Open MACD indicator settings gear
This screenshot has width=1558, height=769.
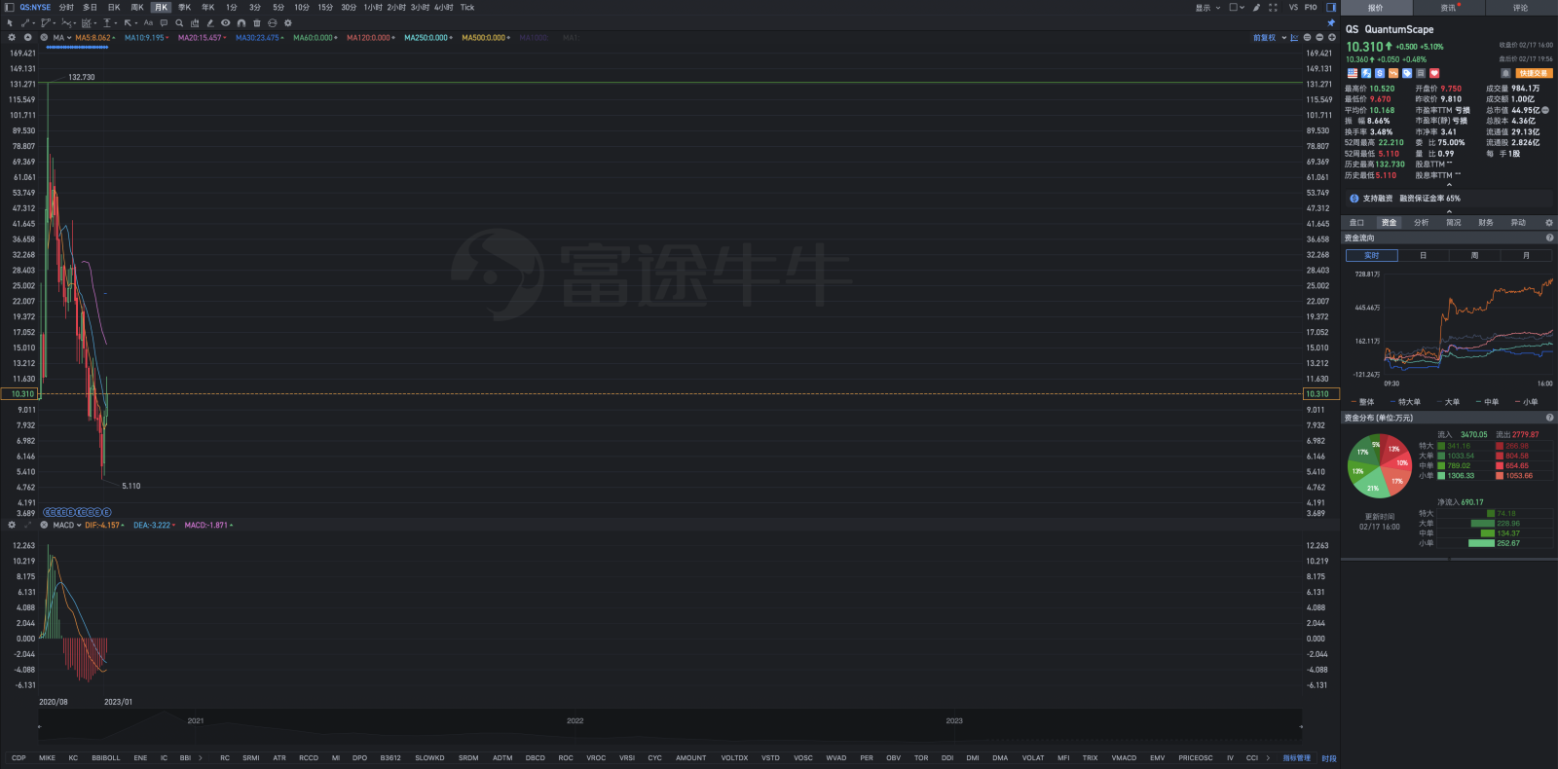click(x=12, y=525)
